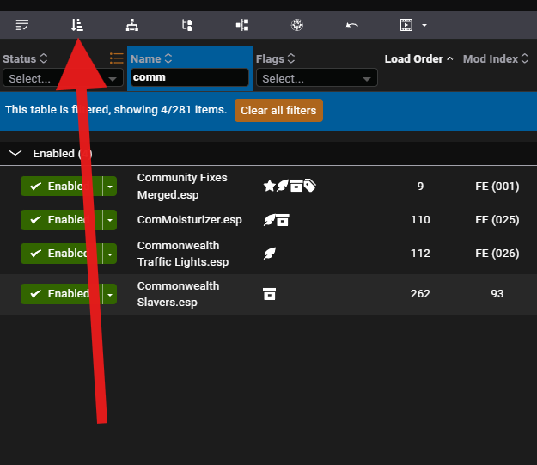Click archive box flag on Commonwealth Slavers.esp
Viewport: 537px width, 465px height.
click(270, 294)
